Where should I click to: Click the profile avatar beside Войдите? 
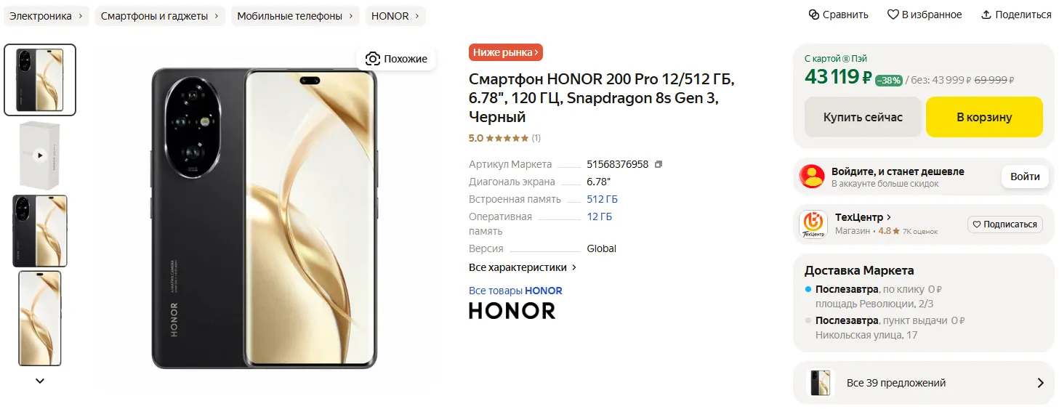pyautogui.click(x=813, y=177)
